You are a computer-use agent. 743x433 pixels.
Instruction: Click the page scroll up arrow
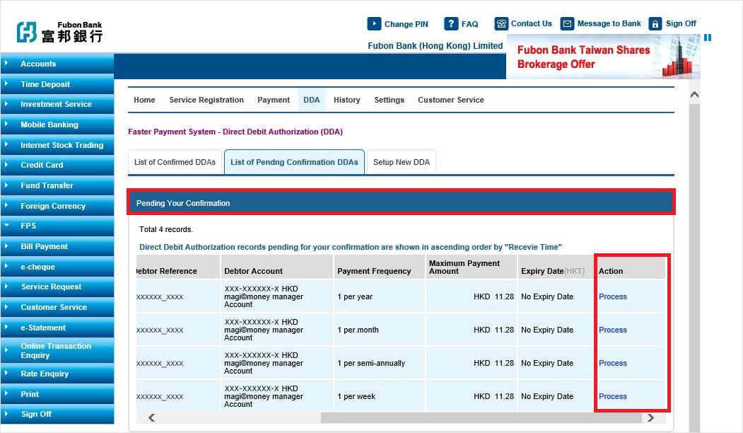coord(695,95)
